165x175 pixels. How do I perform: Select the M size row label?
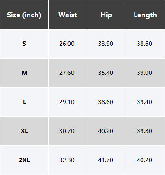coord(24,73)
